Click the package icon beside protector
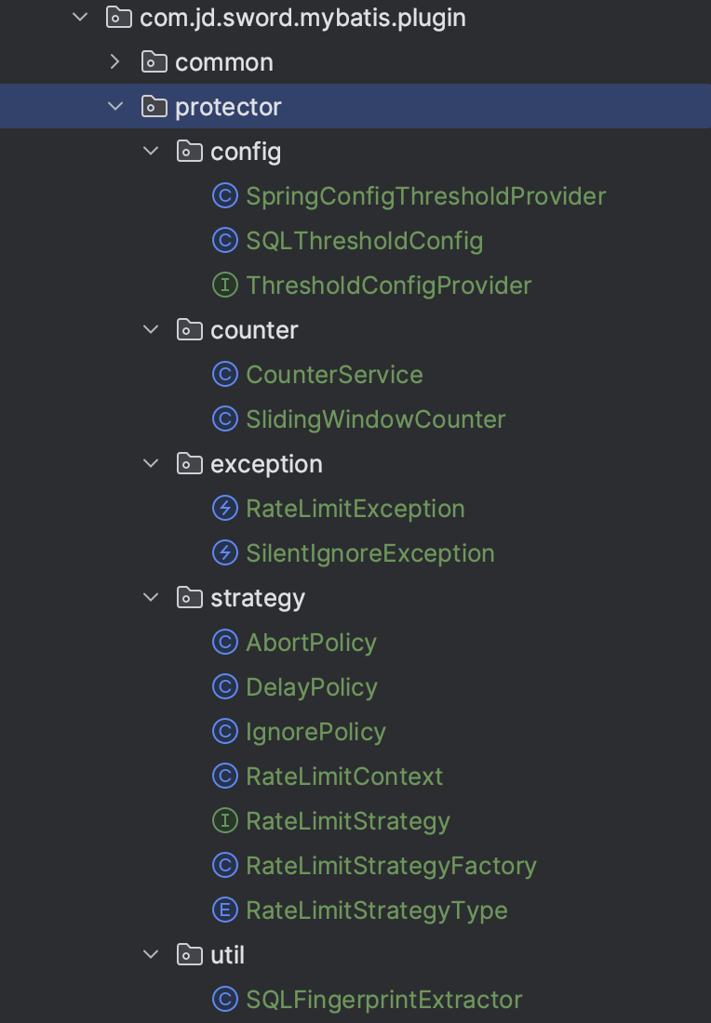711x1023 pixels. [154, 107]
